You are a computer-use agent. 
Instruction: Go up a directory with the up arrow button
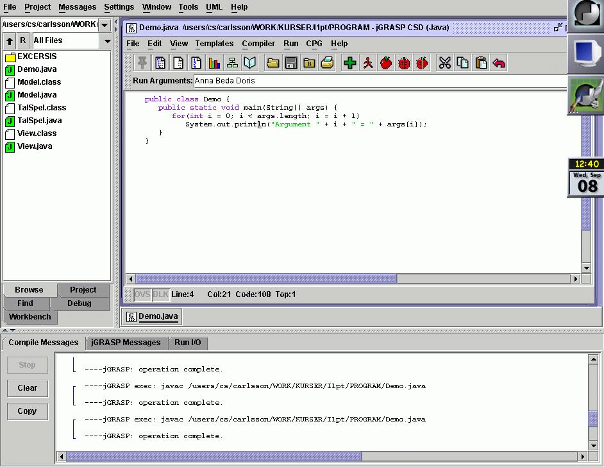[x=10, y=40]
